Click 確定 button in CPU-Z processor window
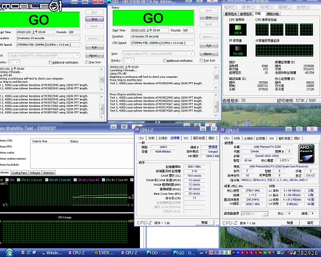Screen dimensions: 321x257 [x=310, y=223]
